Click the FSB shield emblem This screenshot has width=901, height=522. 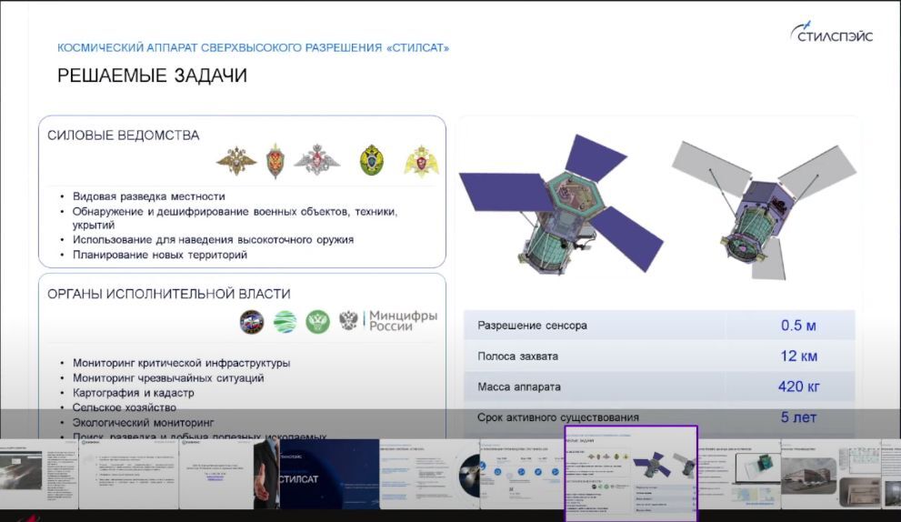tap(275, 160)
